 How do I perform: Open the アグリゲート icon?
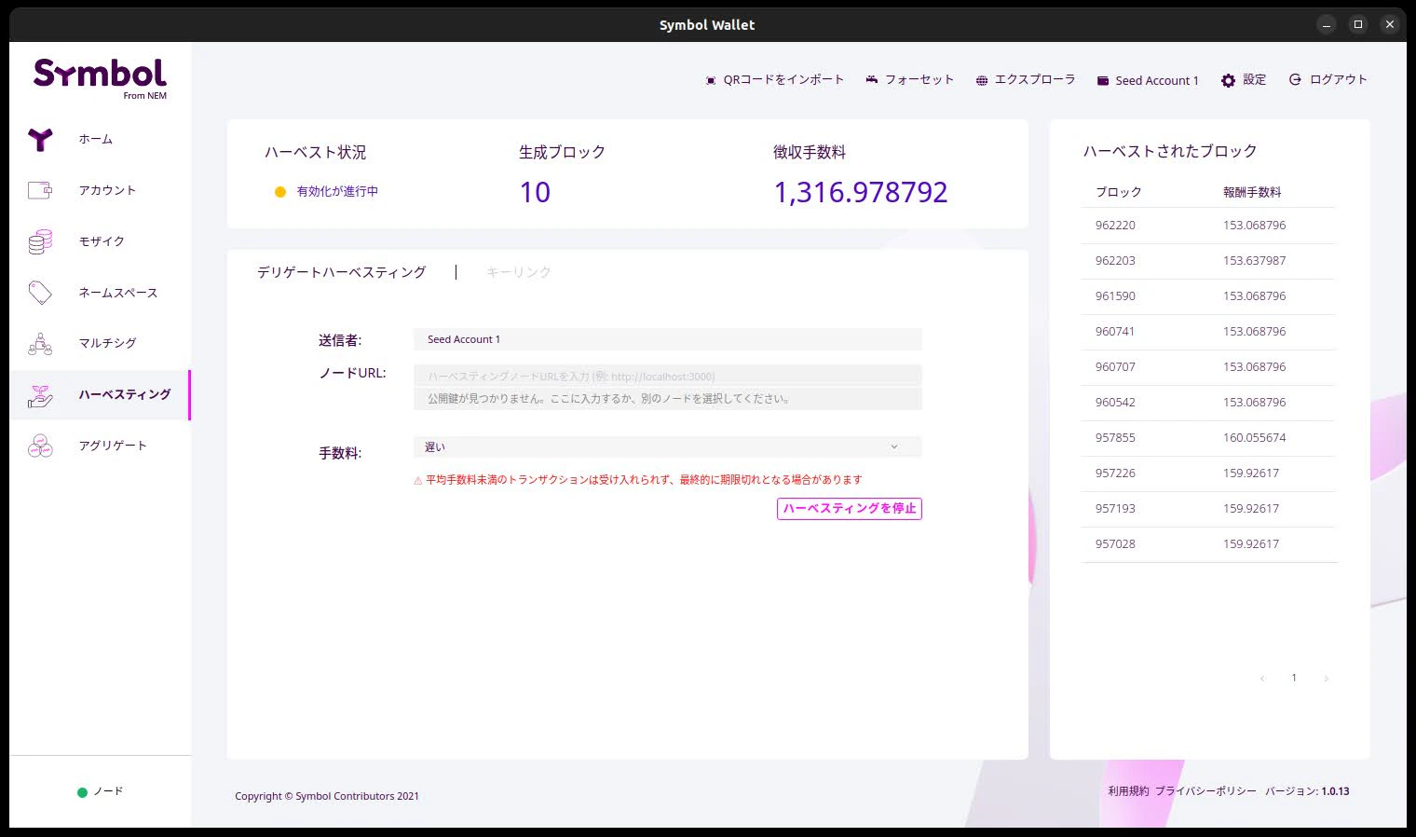(40, 446)
